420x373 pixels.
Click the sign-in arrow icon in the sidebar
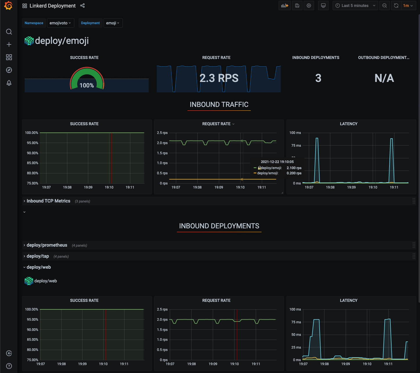(x=9, y=353)
